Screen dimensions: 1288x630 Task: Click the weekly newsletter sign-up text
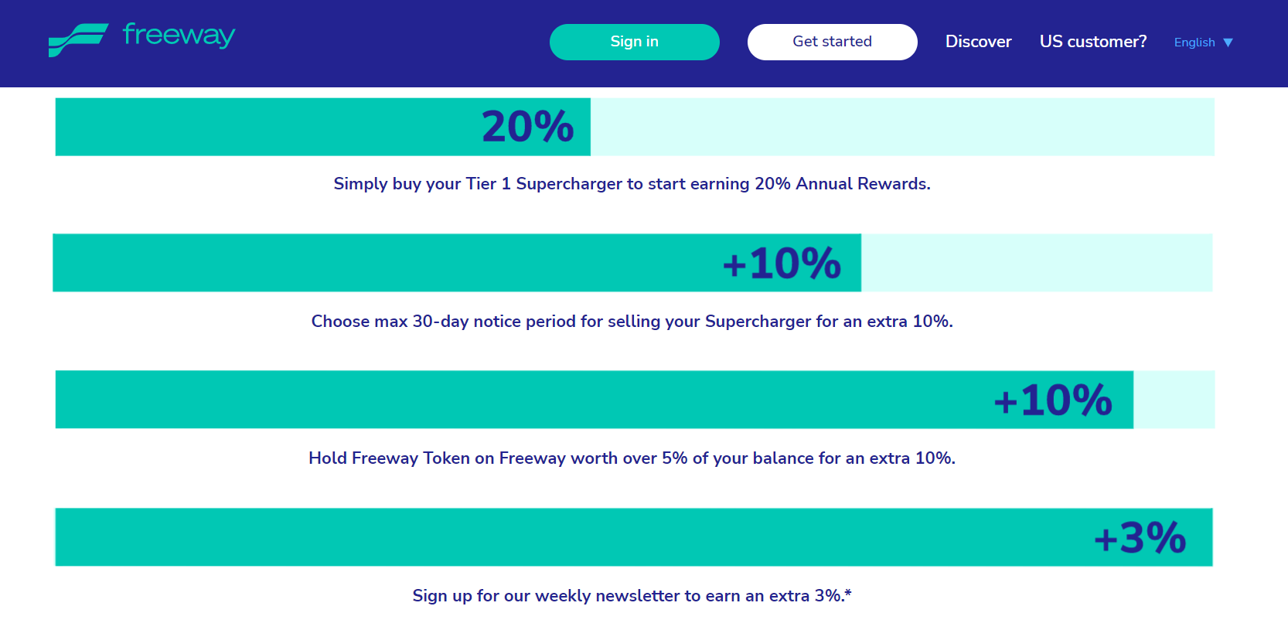[632, 596]
